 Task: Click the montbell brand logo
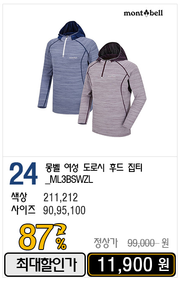[x=143, y=13]
